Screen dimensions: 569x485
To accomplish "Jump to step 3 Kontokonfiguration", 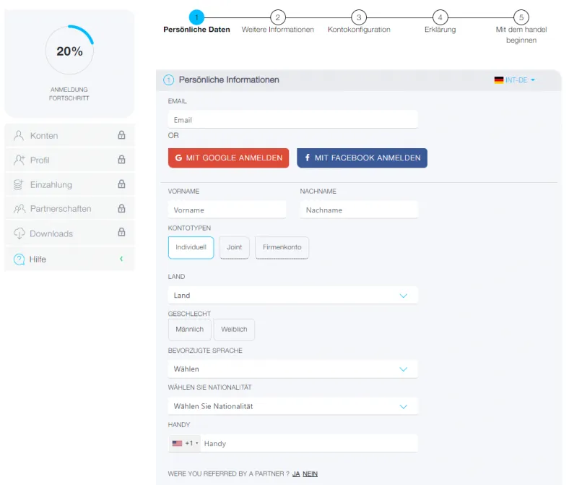I will coord(359,17).
